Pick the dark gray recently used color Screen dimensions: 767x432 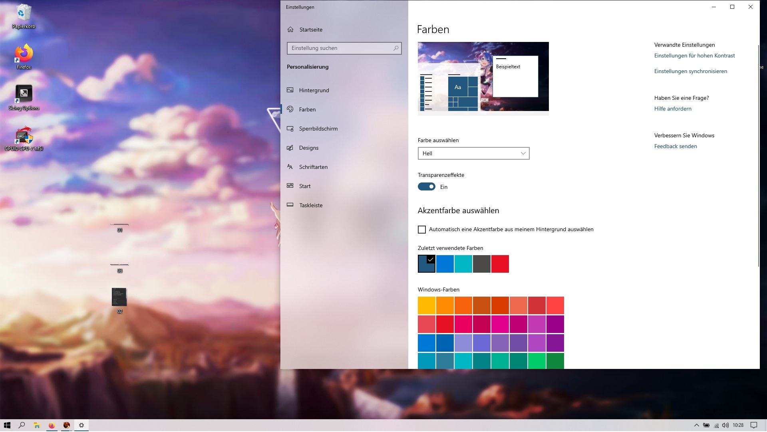(x=482, y=264)
